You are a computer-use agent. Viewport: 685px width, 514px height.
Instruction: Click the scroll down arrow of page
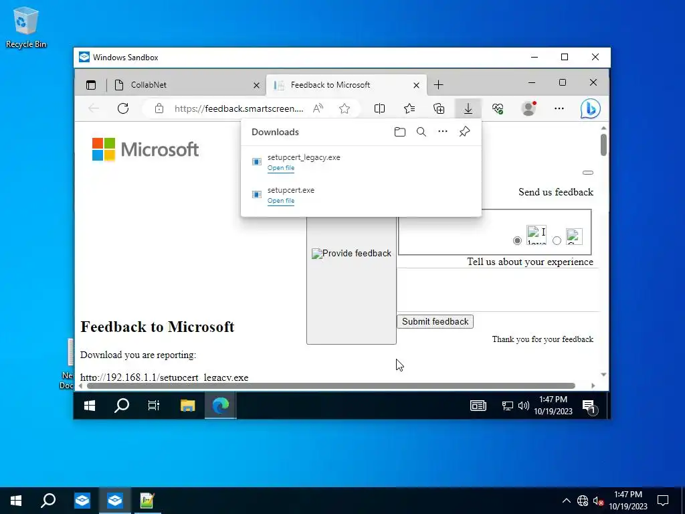pos(604,375)
